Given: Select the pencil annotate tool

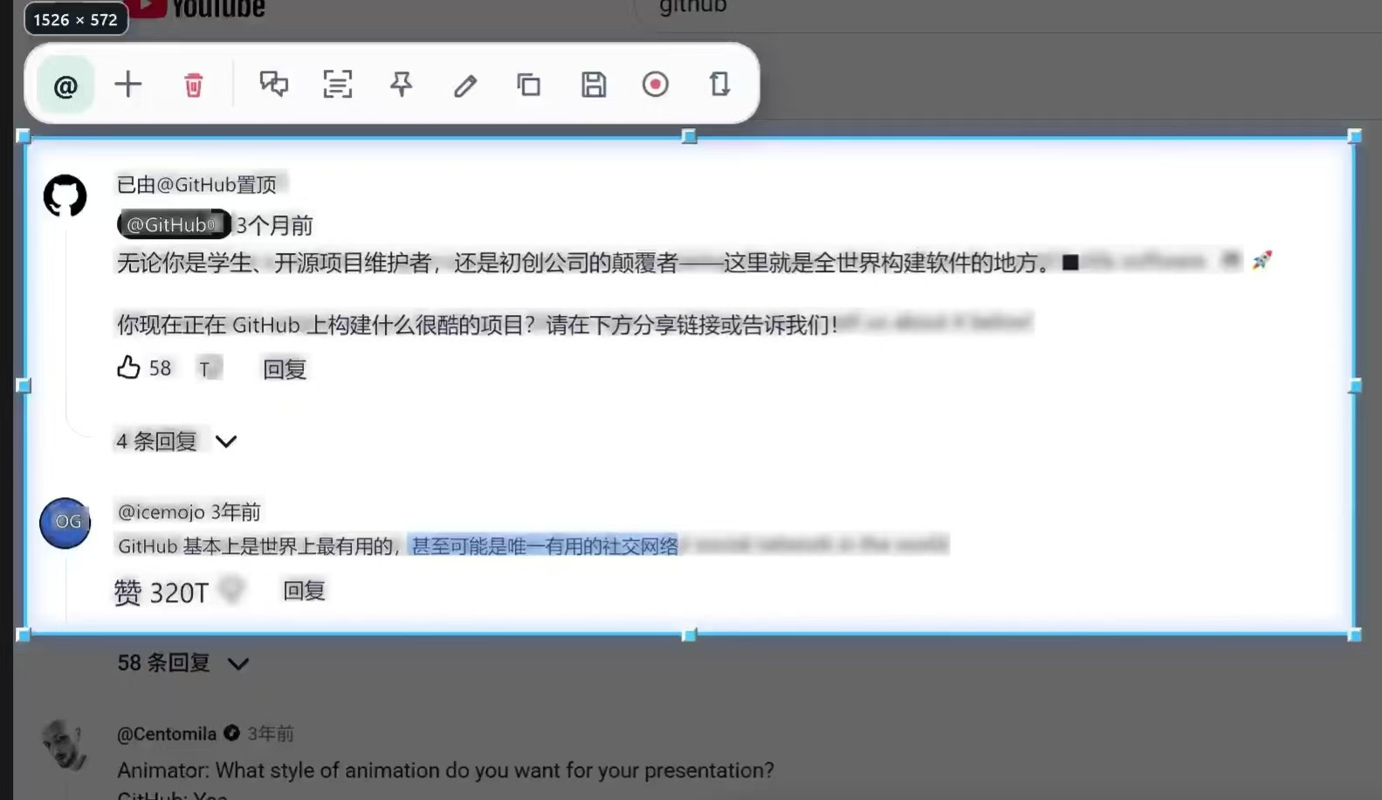Looking at the screenshot, I should click(x=465, y=85).
